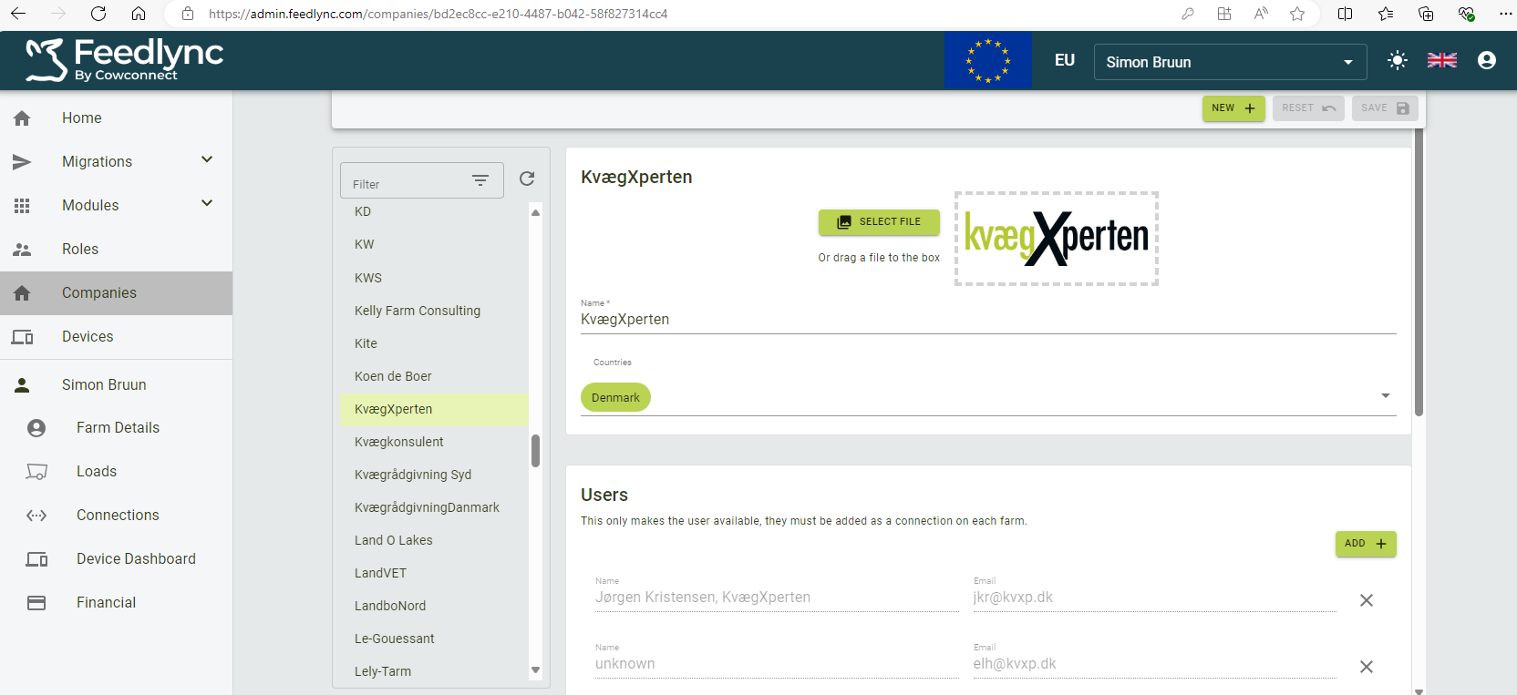Screen dimensions: 1517x695
Task: Open the Financial page
Action: click(116, 603)
